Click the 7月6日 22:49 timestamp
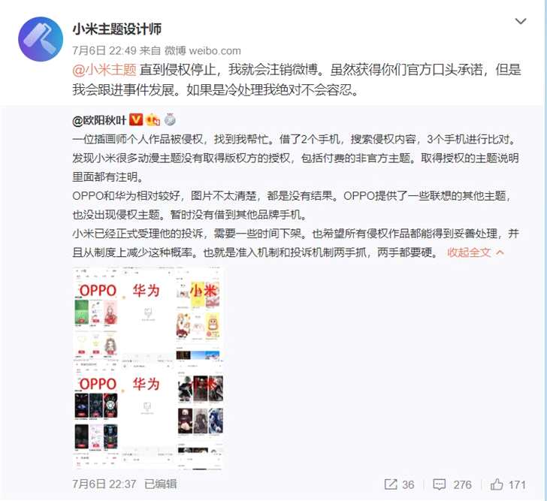Image resolution: width=547 pixels, height=501 pixels. pyautogui.click(x=104, y=51)
